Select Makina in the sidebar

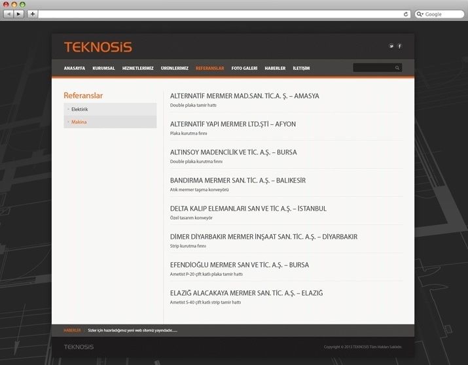pos(110,122)
